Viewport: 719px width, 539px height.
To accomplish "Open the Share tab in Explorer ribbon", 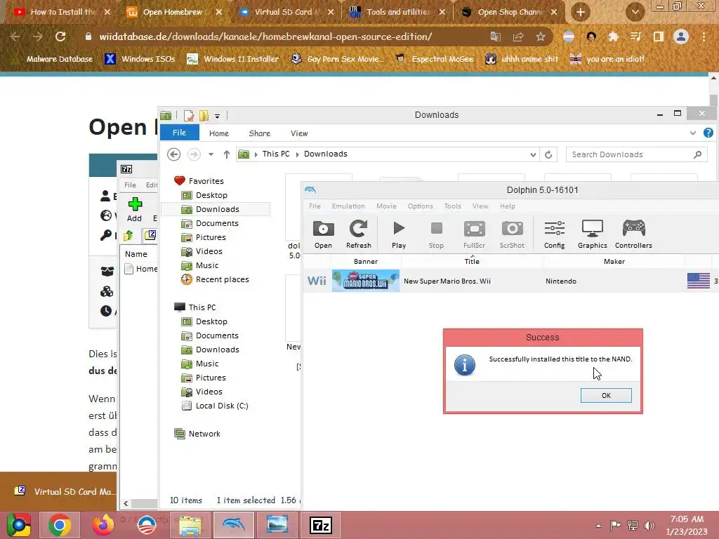I will tap(260, 133).
